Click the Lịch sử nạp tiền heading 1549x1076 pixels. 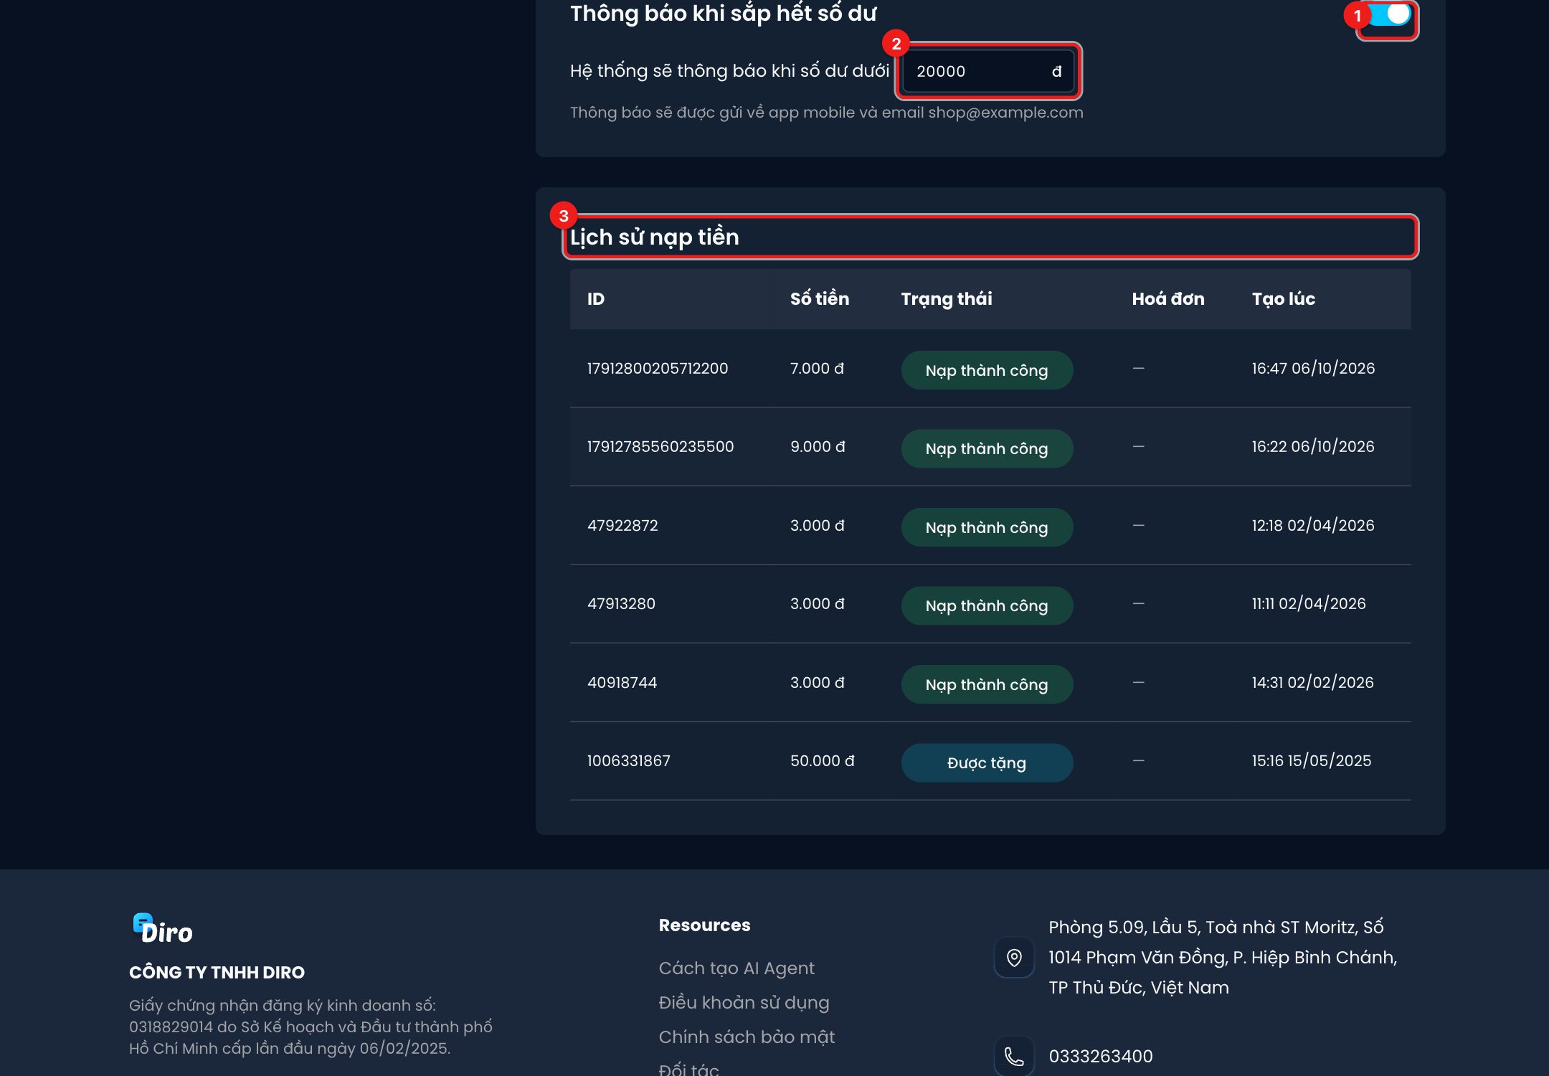tap(654, 237)
